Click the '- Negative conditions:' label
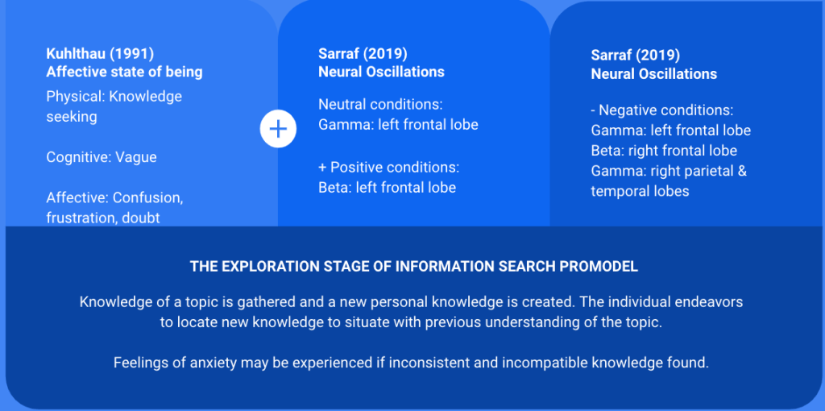825x411 pixels. coord(661,110)
